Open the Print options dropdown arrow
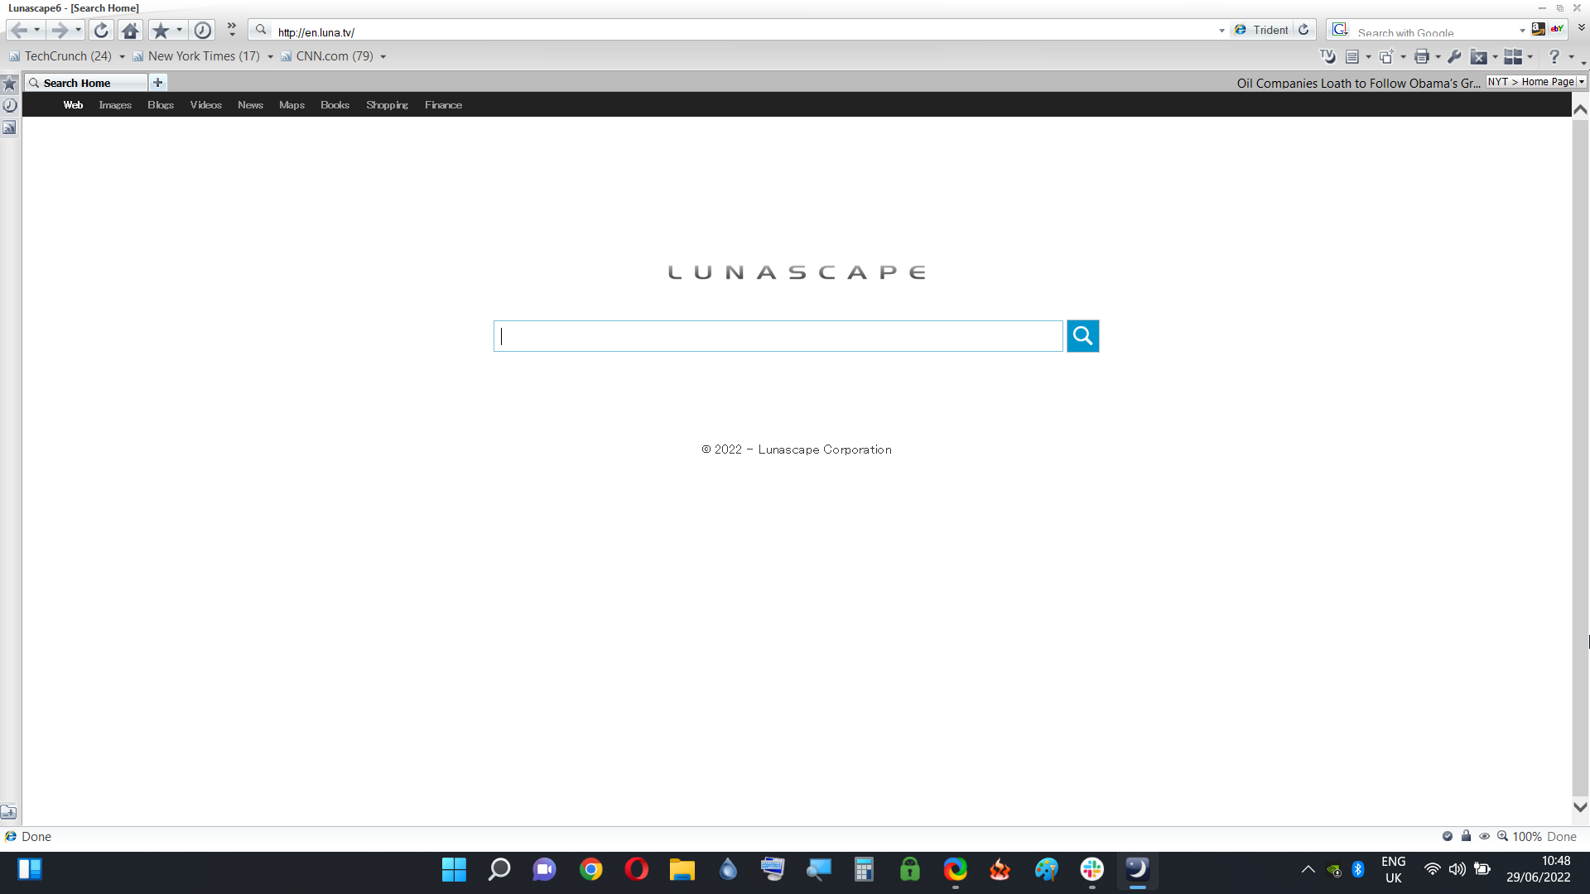 pyautogui.click(x=1438, y=57)
